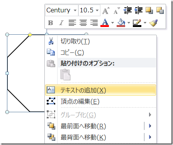This screenshot has height=145, width=173.
Task: Apply the shape outline color
Action: pos(137,23)
